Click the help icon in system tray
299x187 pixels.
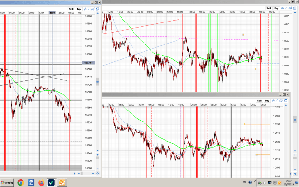tap(250, 182)
